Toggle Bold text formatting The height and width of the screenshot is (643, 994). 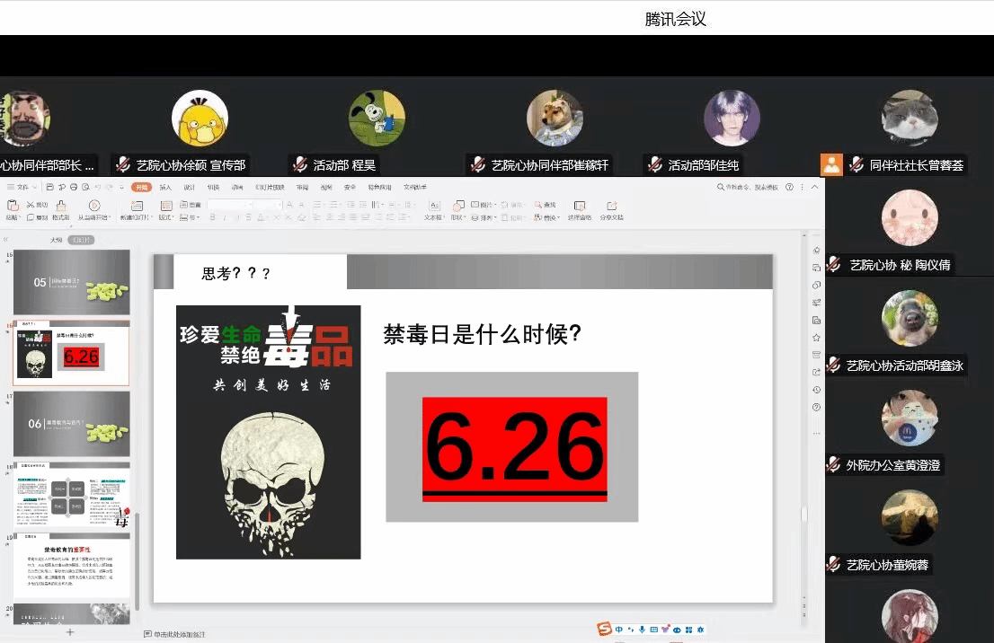pyautogui.click(x=212, y=217)
